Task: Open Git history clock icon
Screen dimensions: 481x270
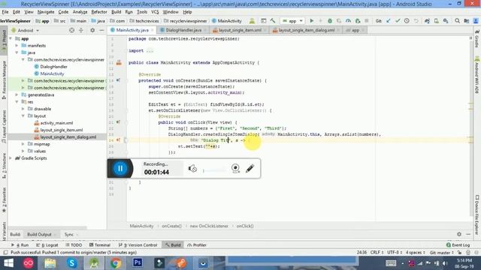Action: point(407,21)
